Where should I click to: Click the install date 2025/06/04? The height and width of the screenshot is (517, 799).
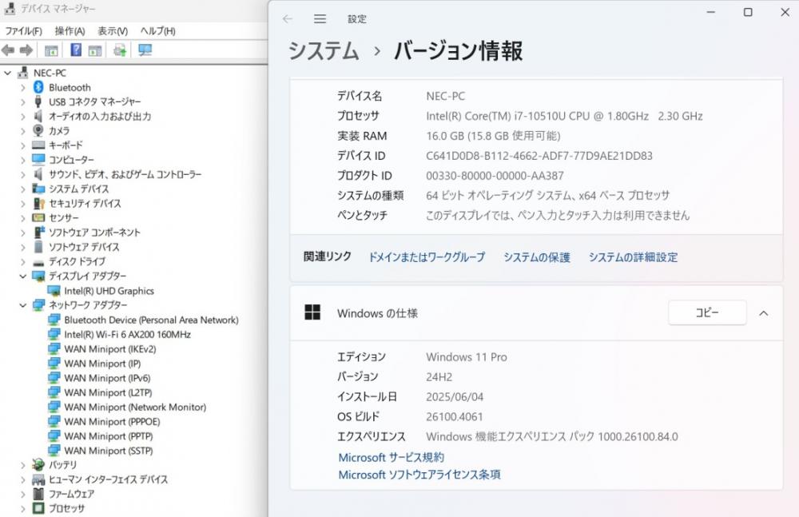[455, 396]
